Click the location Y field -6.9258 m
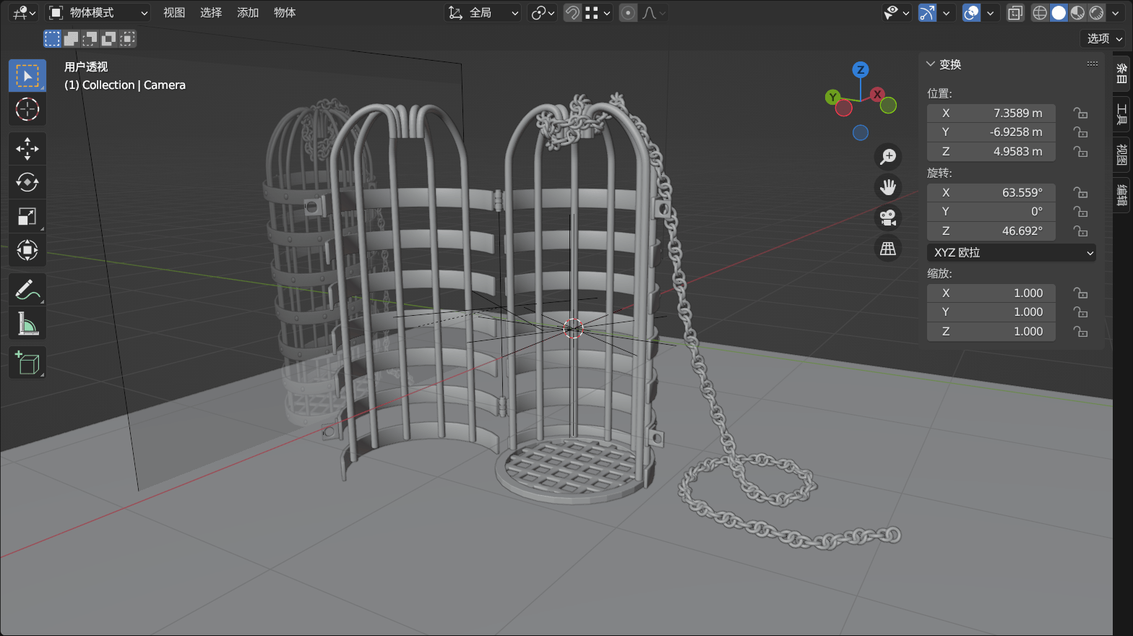Image resolution: width=1133 pixels, height=636 pixels. point(991,132)
